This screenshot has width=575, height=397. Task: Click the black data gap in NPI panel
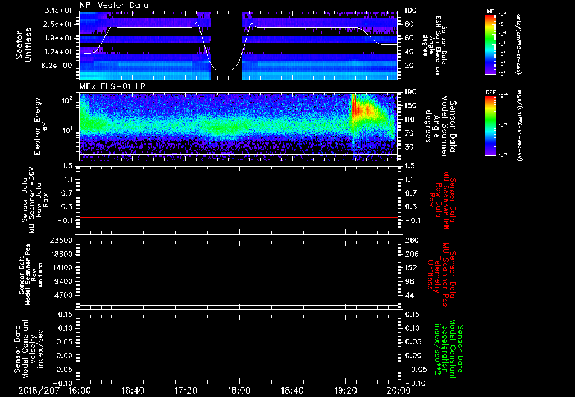coord(226,45)
